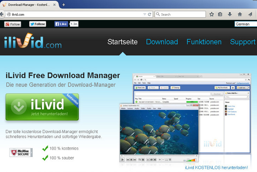
Task: Close the Download-Manager browser tab
Action: coord(54,5)
